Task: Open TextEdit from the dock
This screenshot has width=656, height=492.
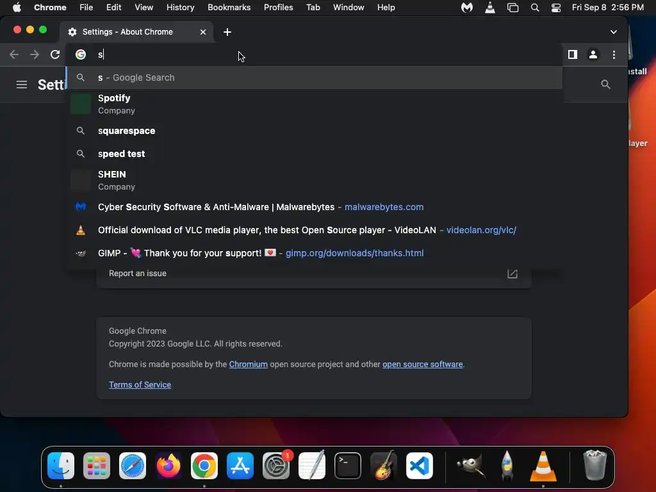Action: [312, 466]
